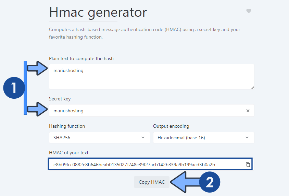Click the heart favorite icon

(249, 11)
